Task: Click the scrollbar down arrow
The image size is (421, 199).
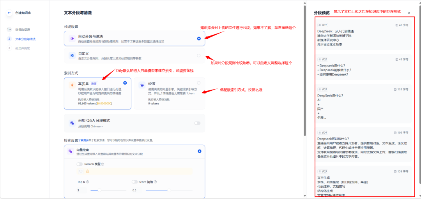Action: tap(305, 195)
